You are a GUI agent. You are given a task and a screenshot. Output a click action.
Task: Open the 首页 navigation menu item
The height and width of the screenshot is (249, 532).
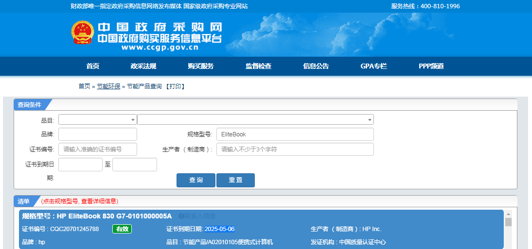click(92, 66)
